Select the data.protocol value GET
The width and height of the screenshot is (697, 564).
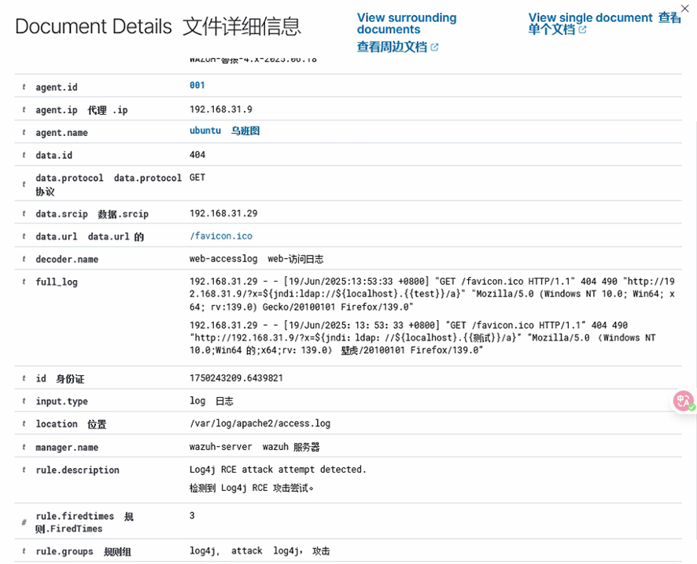[197, 177]
